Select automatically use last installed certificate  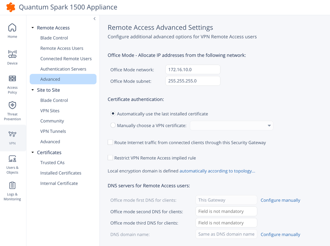pos(113,114)
